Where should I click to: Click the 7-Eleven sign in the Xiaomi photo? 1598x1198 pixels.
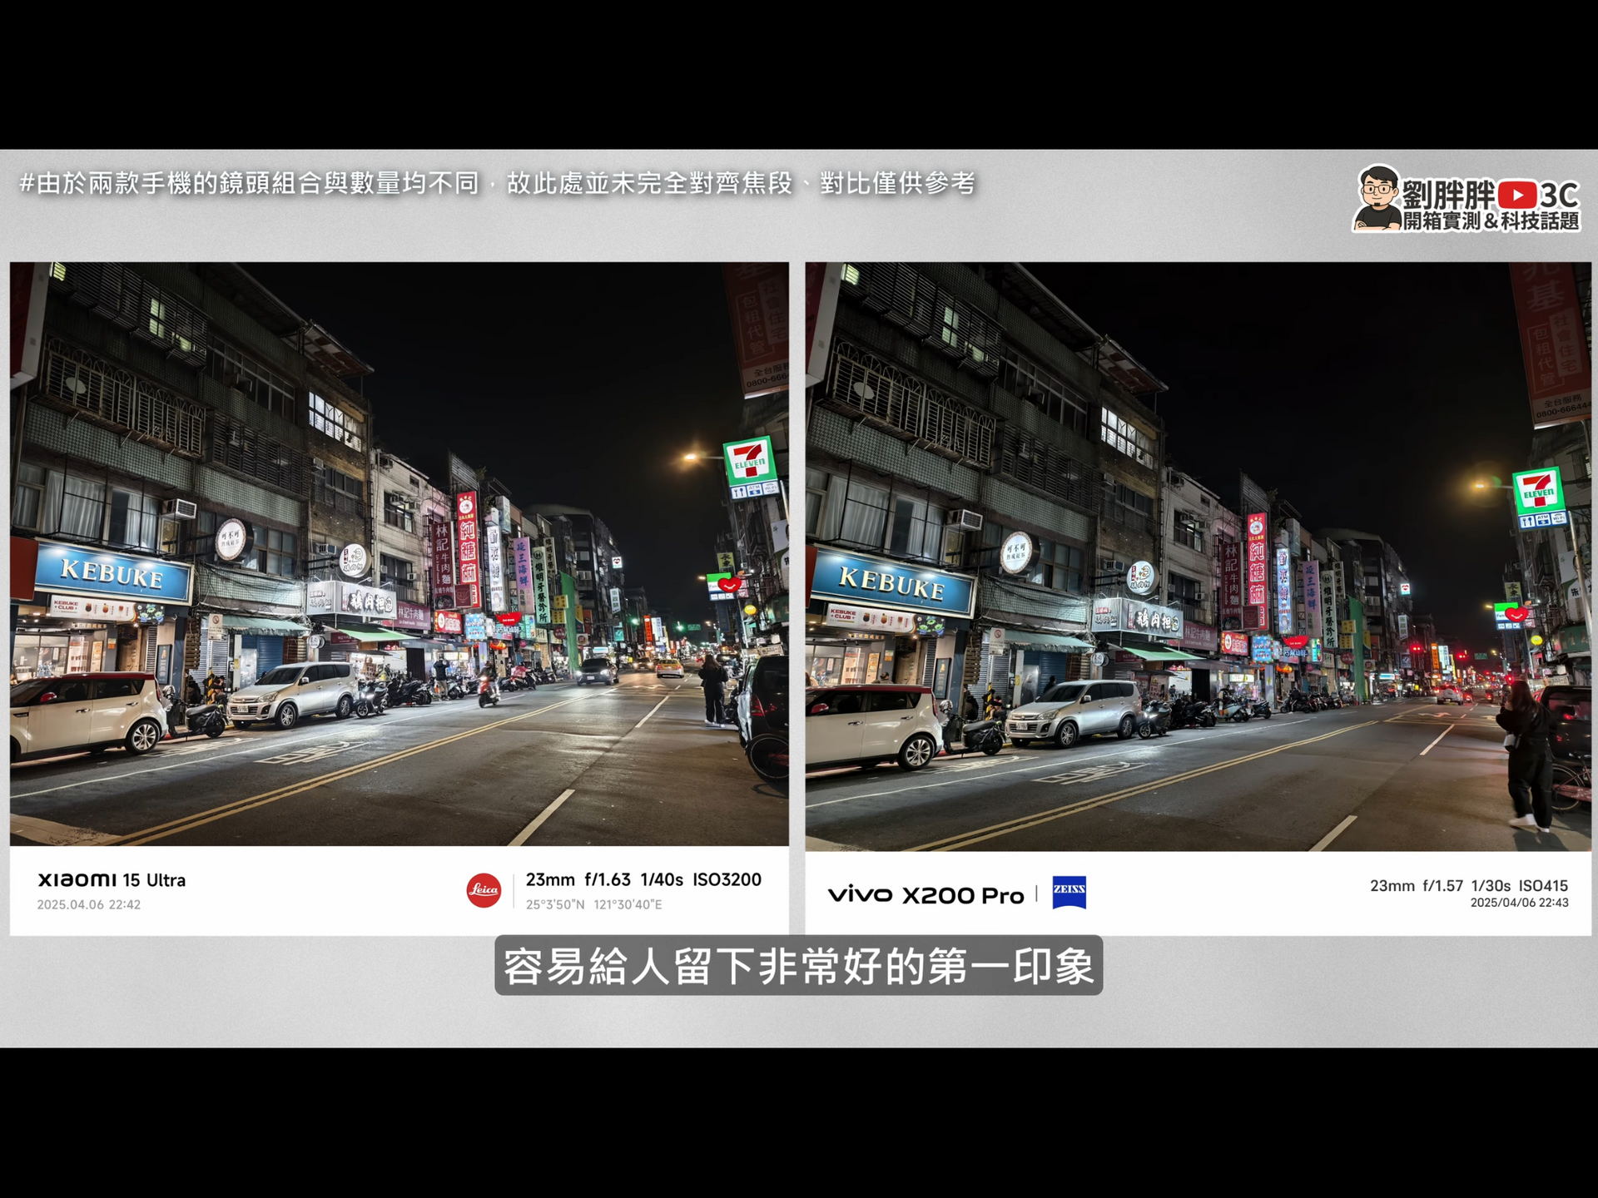pyautogui.click(x=748, y=462)
